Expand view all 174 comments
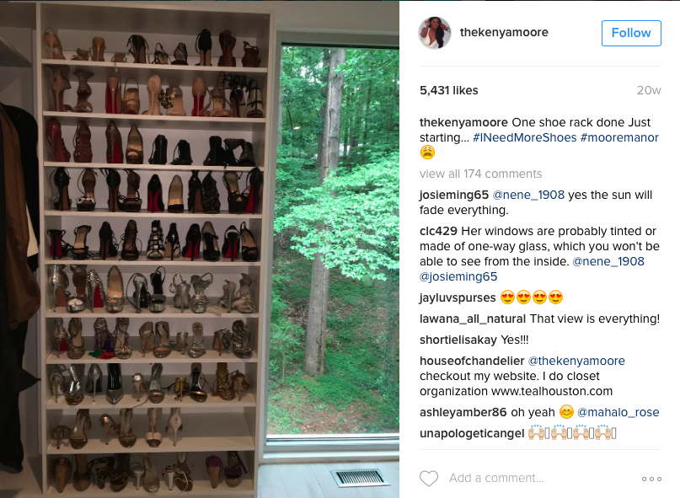Viewport: 680px width, 498px height. (x=480, y=174)
